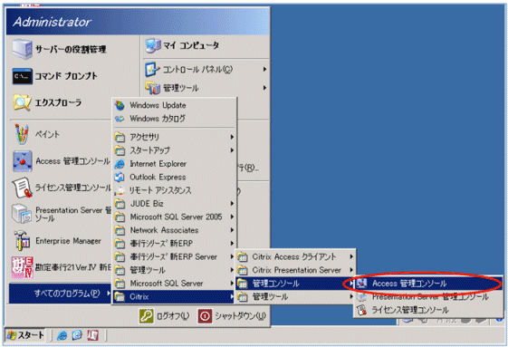Expand the JUDE Biz folder
This screenshot has width=508, height=347.
(174, 204)
